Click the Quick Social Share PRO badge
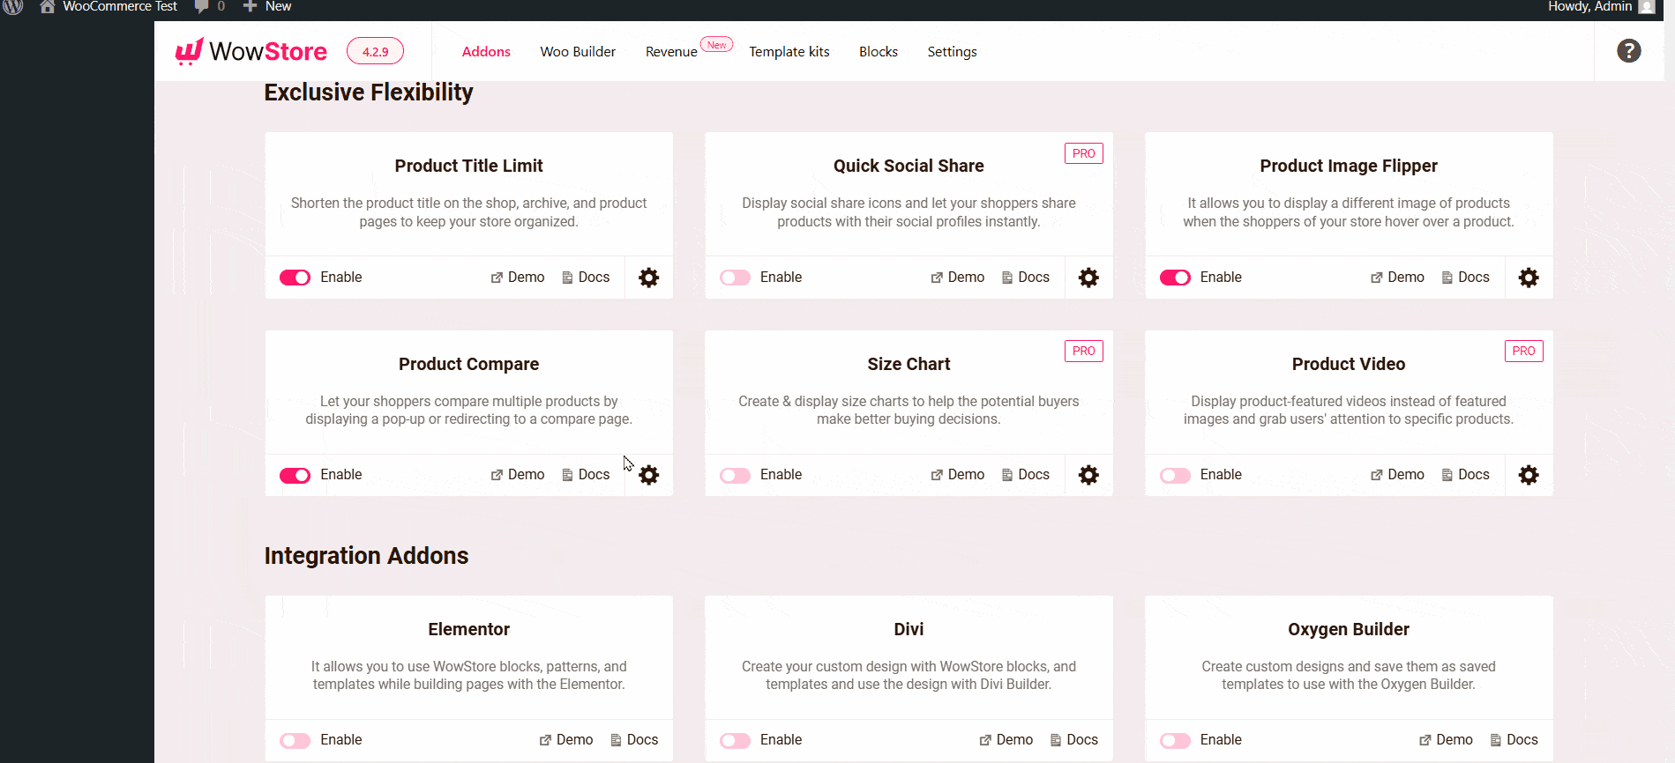Viewport: 1675px width, 763px height. point(1084,153)
